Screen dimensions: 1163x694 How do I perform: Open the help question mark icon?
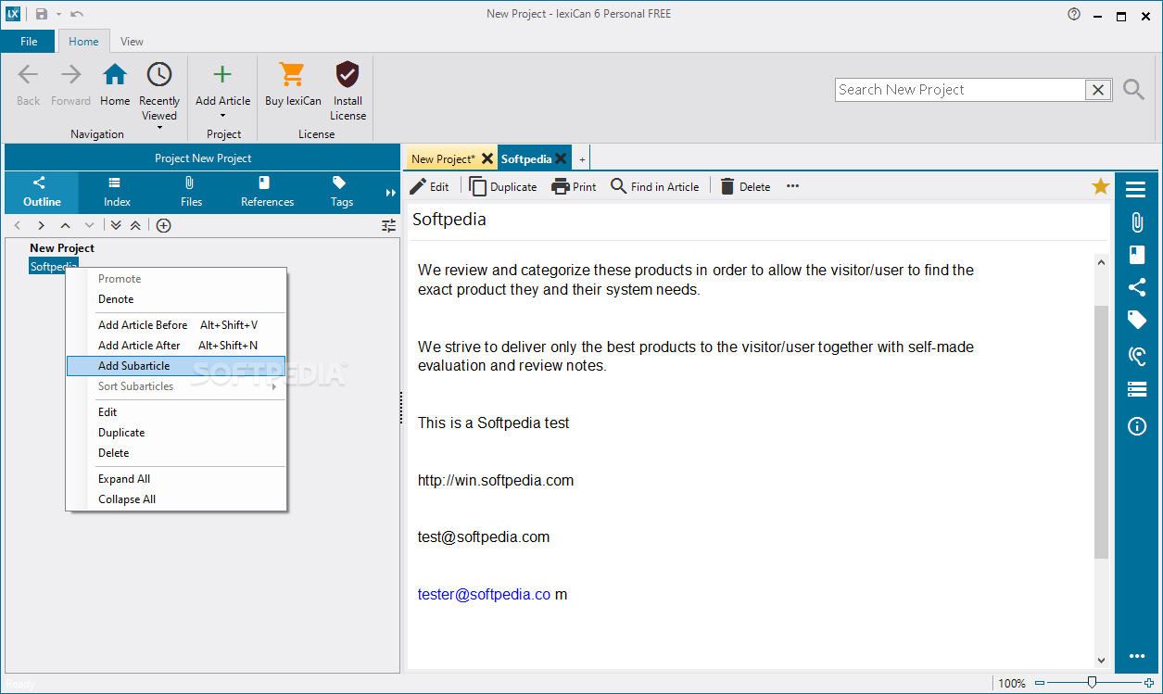[1074, 14]
